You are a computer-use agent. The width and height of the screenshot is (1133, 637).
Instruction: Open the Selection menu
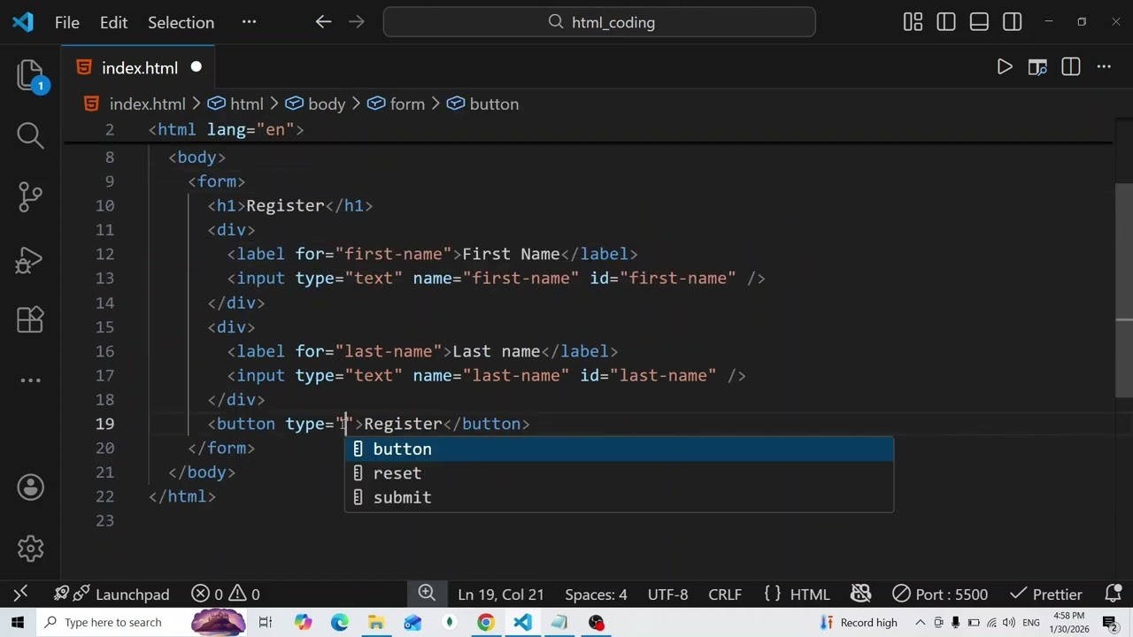181,22
